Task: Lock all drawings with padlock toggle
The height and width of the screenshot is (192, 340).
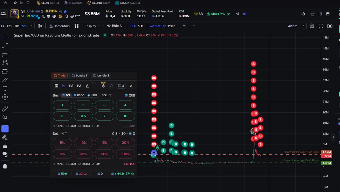Action: pos(5,146)
